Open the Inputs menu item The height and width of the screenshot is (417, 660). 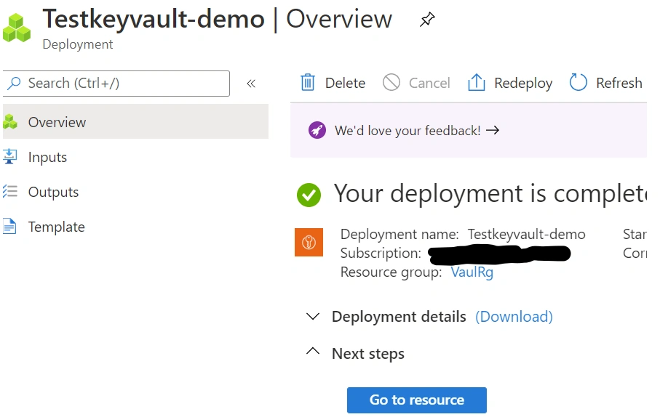[x=47, y=157]
